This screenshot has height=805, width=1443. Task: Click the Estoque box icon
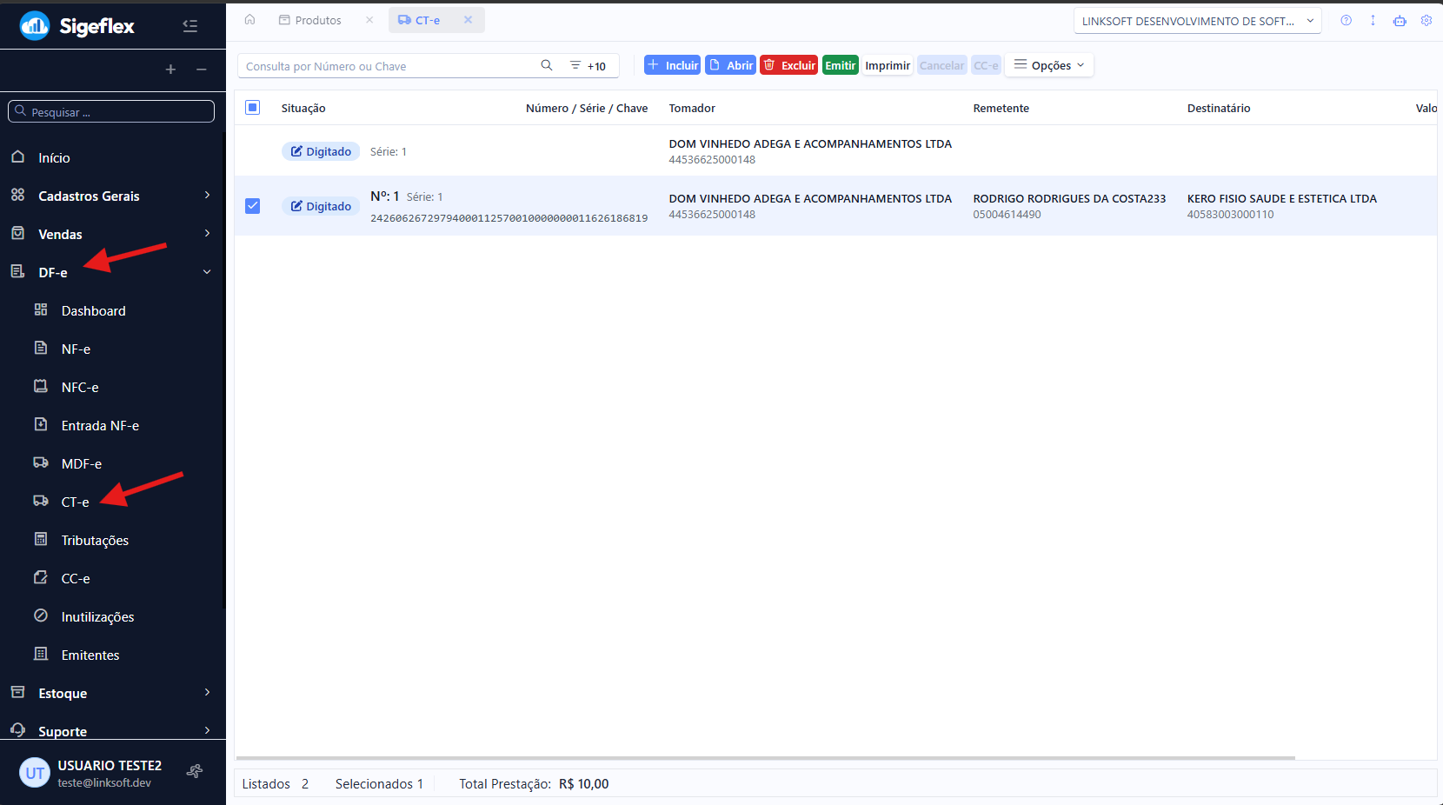click(x=17, y=693)
